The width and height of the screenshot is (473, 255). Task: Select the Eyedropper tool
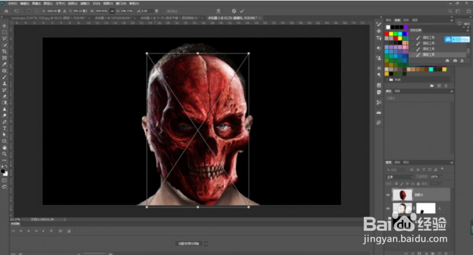[4, 64]
